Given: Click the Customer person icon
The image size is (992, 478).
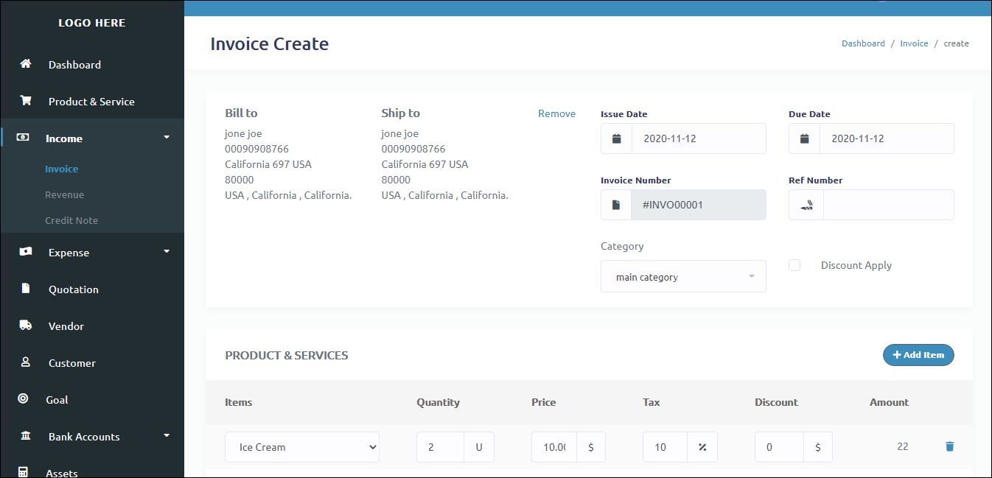Looking at the screenshot, I should pos(26,362).
